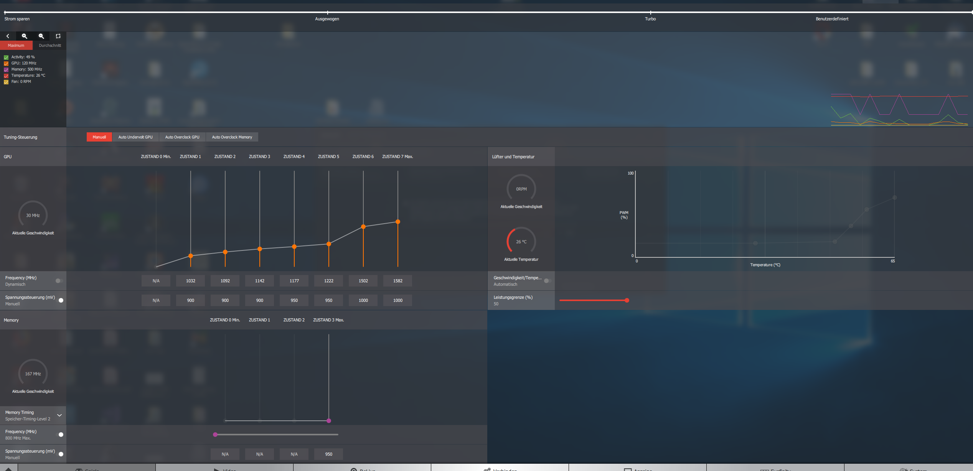Select Auto Overclock Memory mode

[232, 137]
